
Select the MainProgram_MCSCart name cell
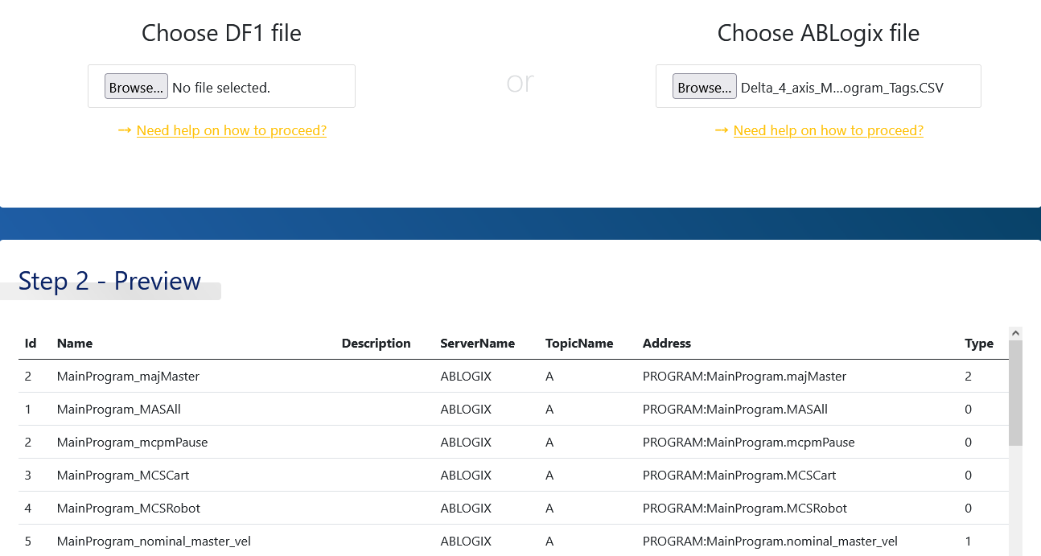[x=123, y=475]
